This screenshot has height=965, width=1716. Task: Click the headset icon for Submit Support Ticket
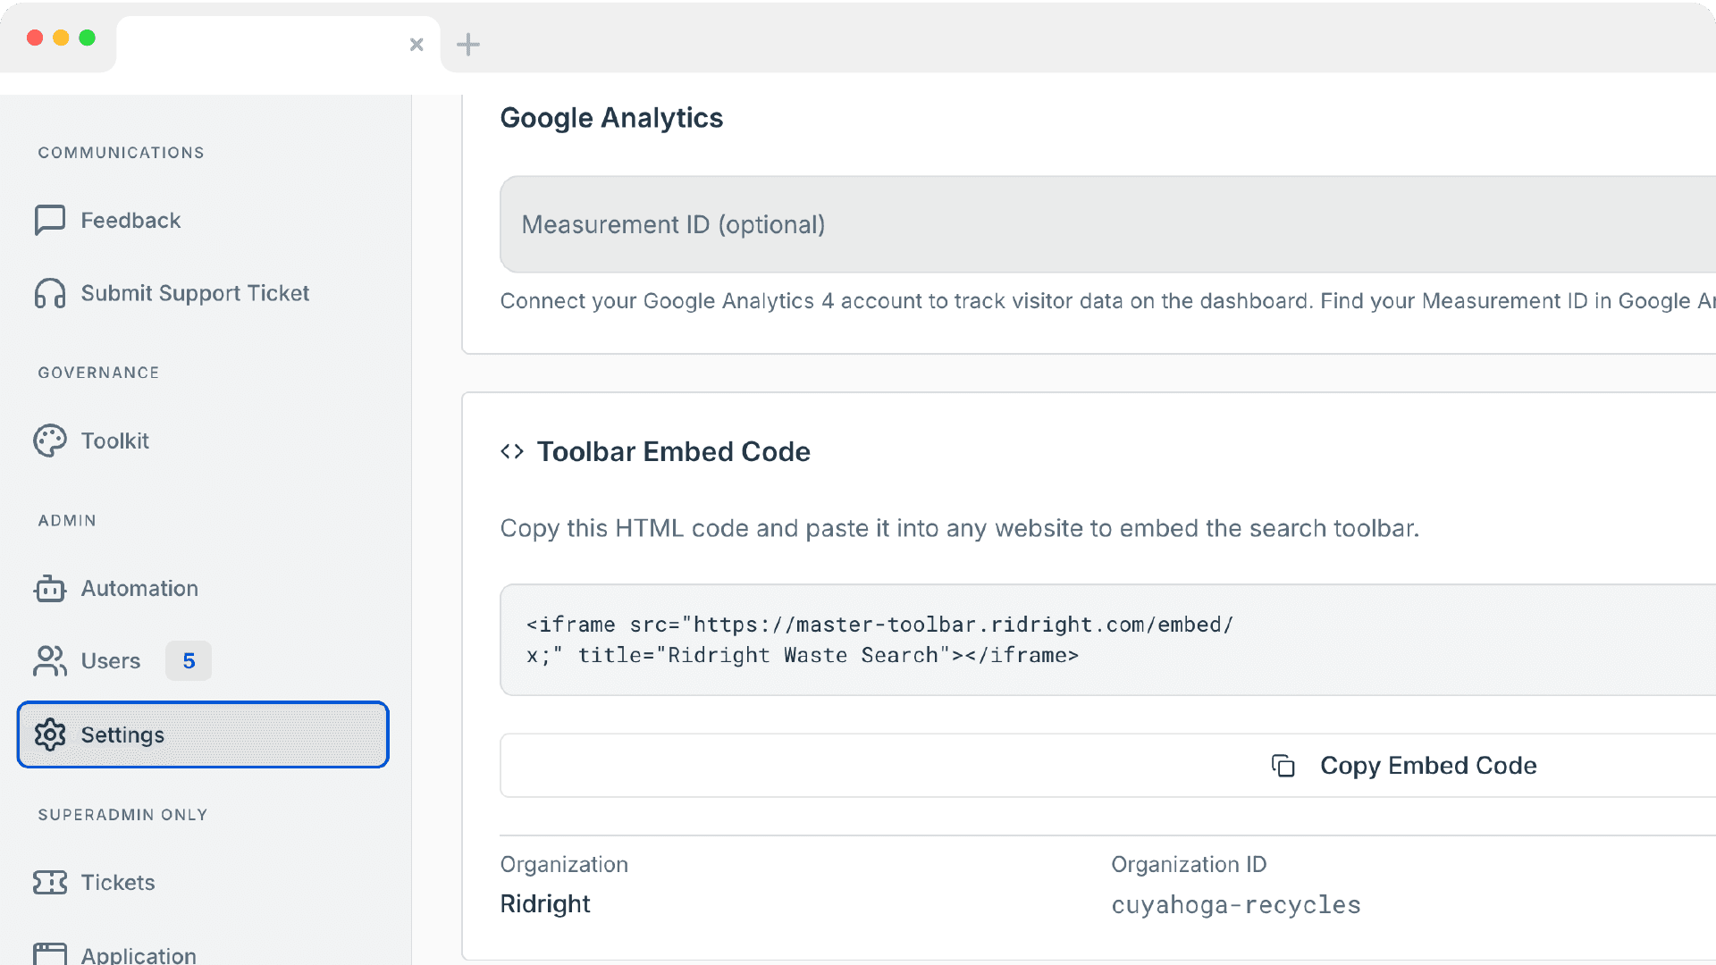pos(50,293)
